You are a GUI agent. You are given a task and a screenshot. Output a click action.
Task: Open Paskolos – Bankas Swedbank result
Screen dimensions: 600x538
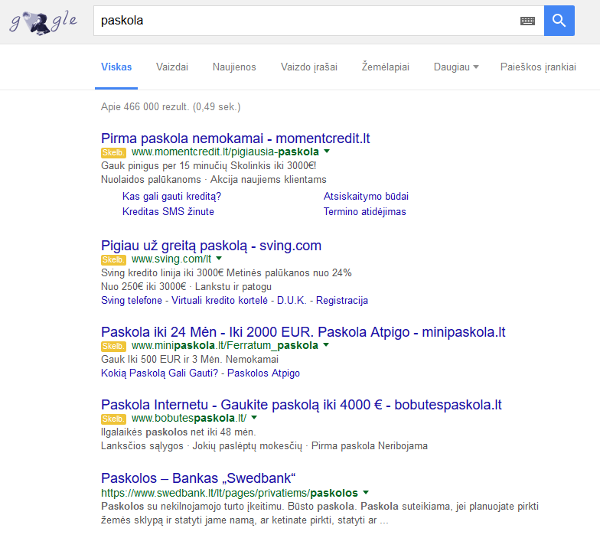198,478
